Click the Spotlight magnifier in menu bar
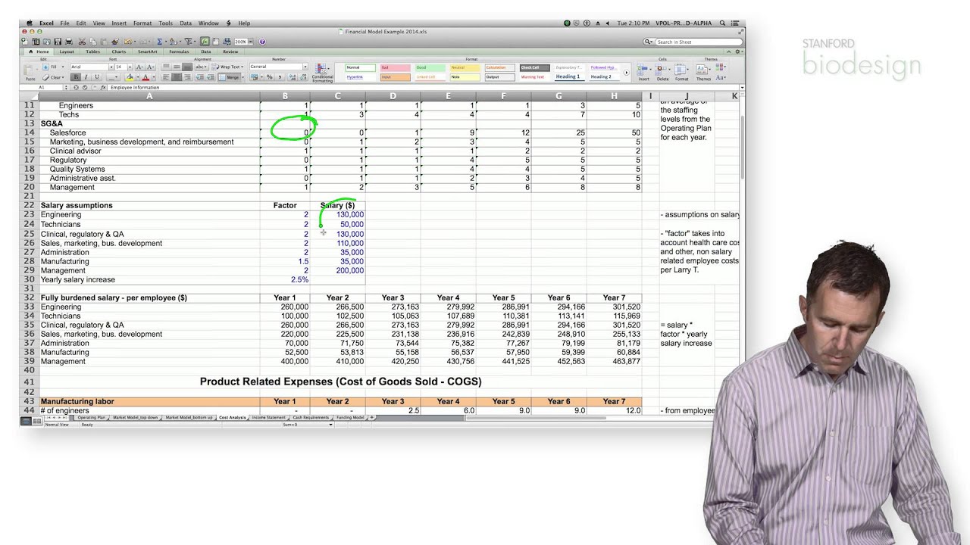 click(x=722, y=23)
